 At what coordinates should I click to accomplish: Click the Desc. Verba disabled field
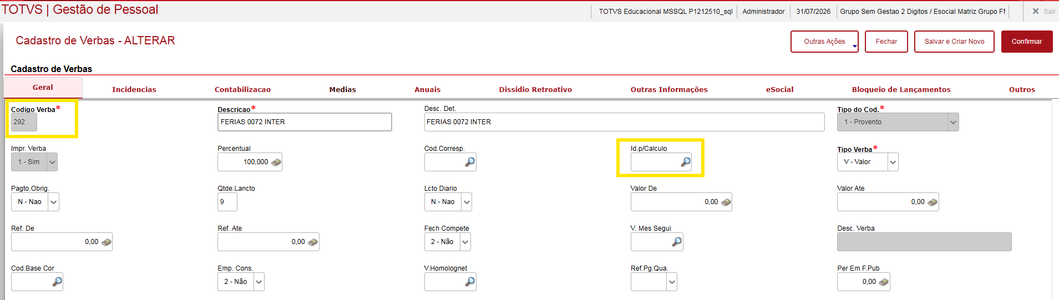[x=924, y=242]
